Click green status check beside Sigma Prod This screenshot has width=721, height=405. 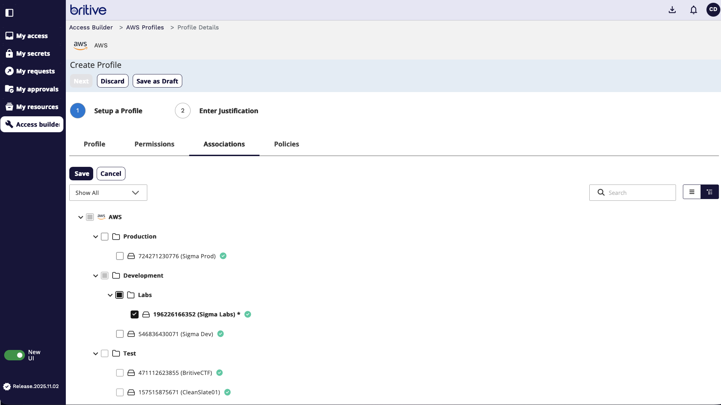[x=223, y=256]
